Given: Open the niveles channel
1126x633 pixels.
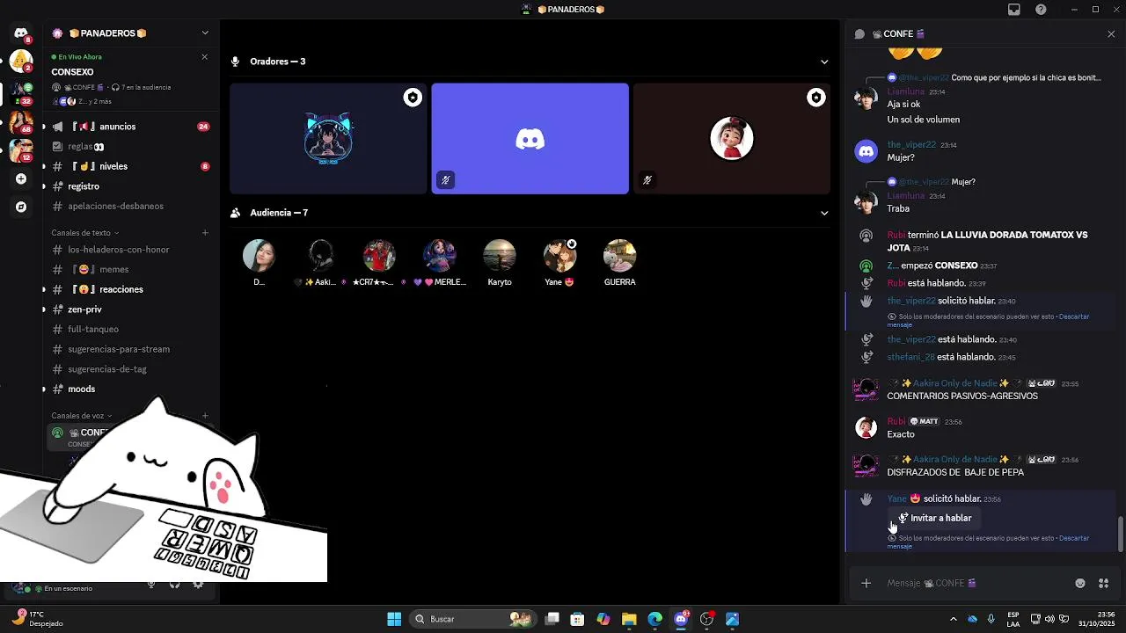Looking at the screenshot, I should coord(130,166).
